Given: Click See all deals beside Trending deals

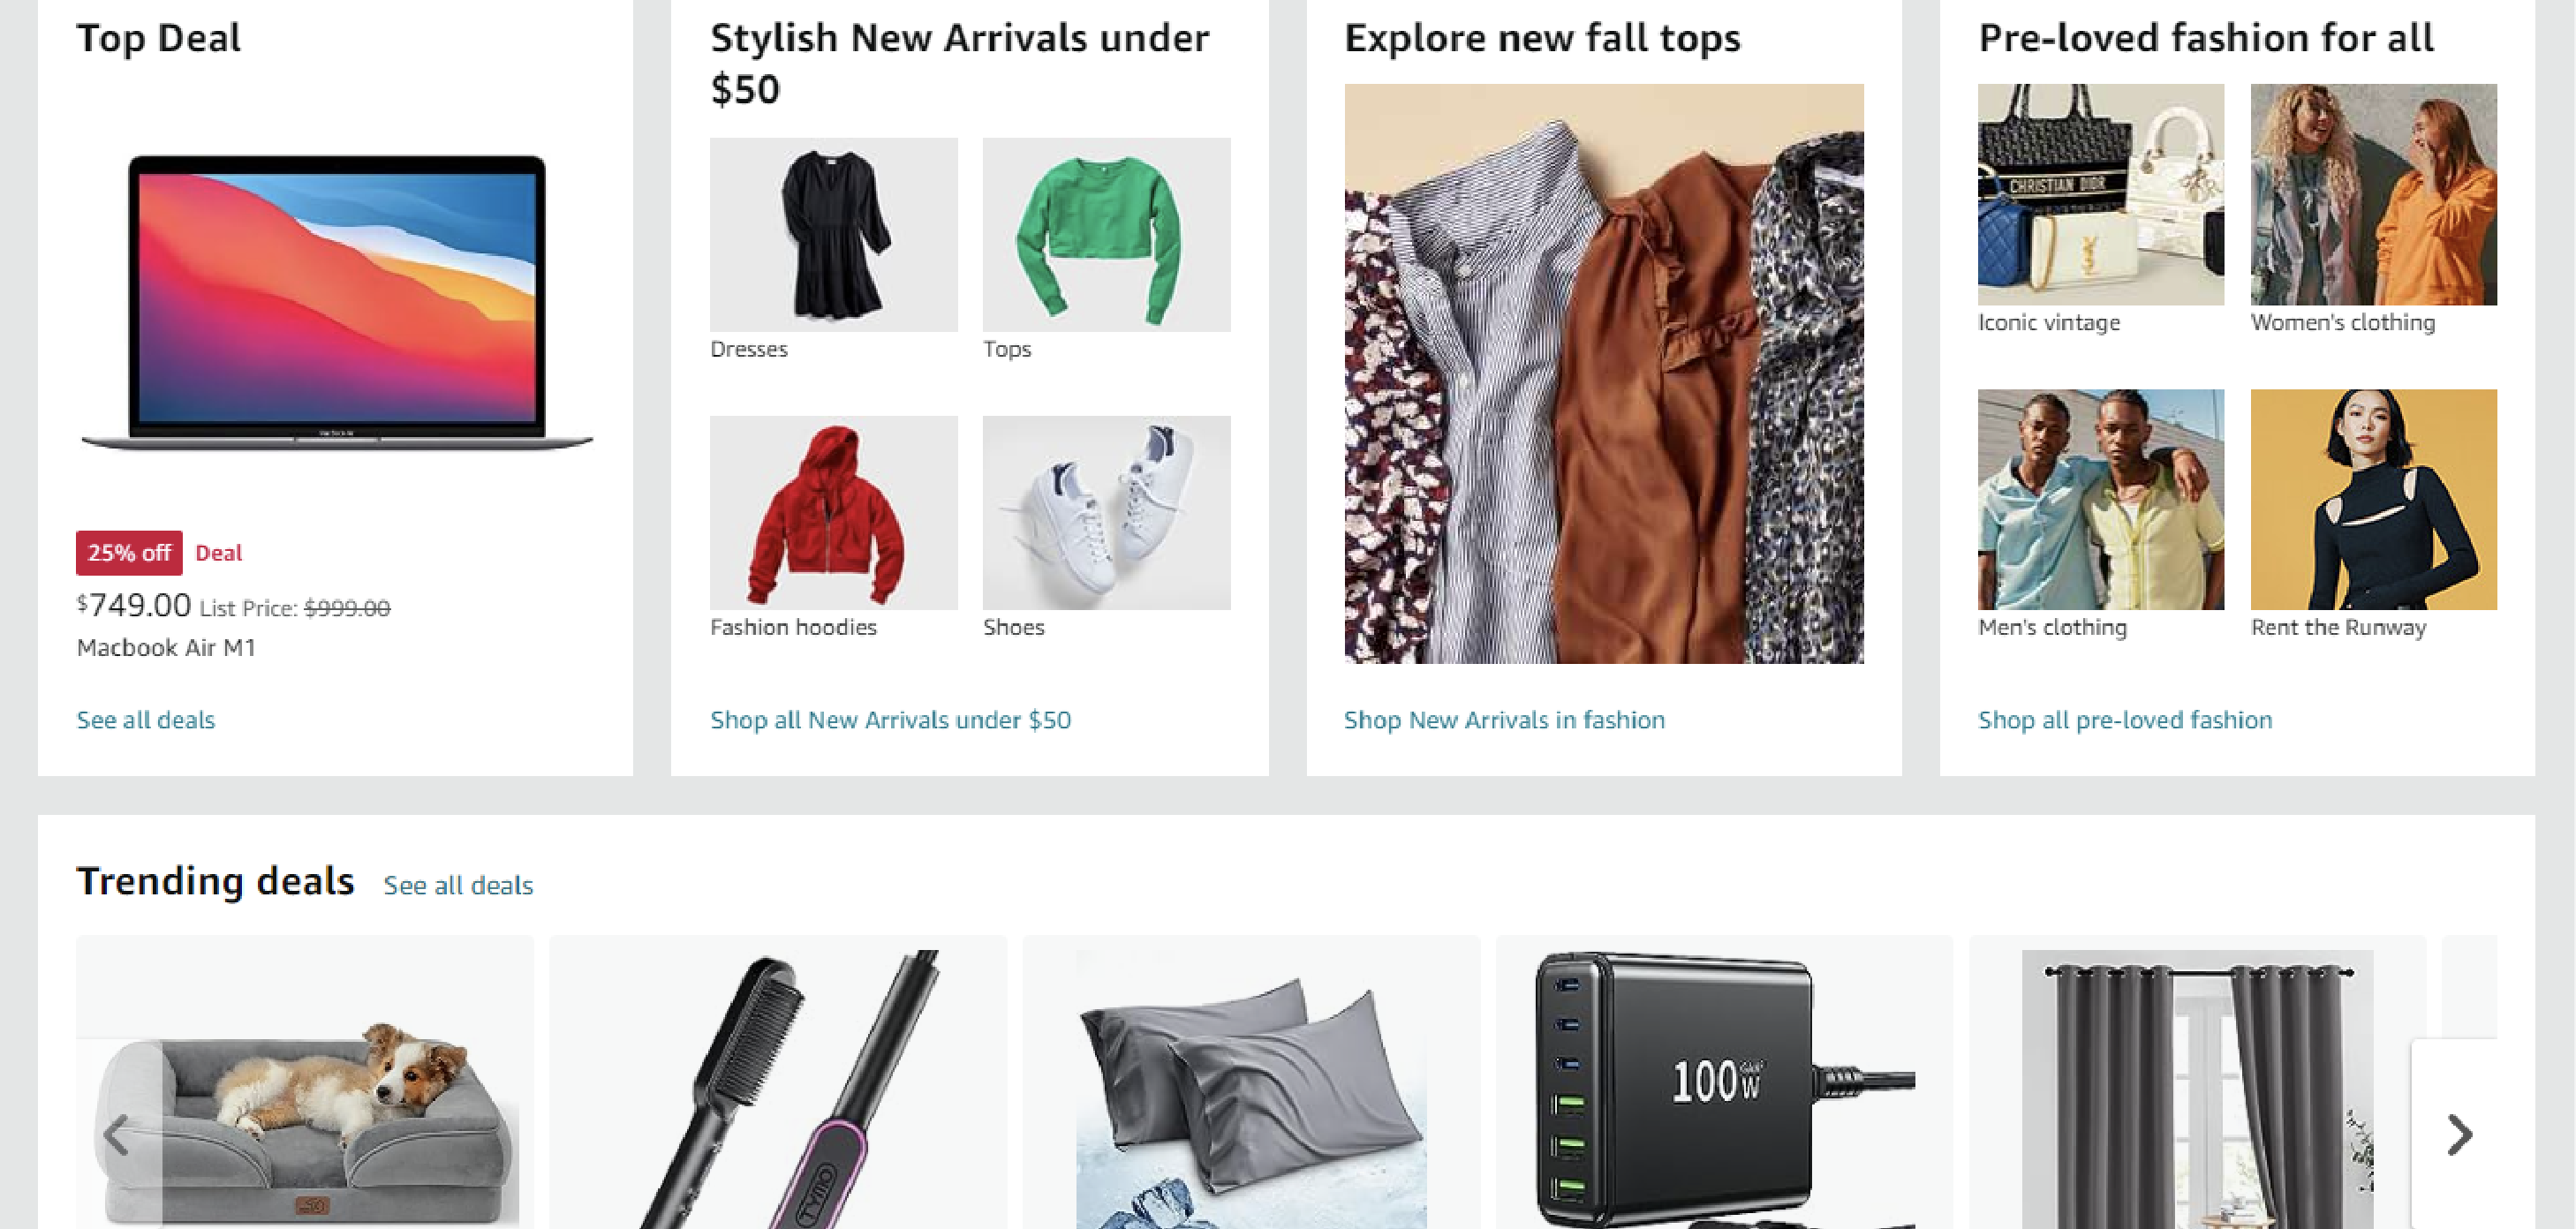Looking at the screenshot, I should click(458, 885).
